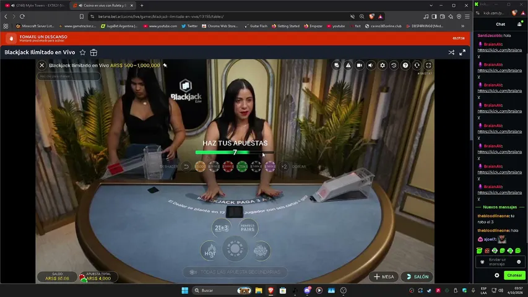The height and width of the screenshot is (297, 528).
Task: Open the Kick chat users icon
Action: click(x=519, y=24)
